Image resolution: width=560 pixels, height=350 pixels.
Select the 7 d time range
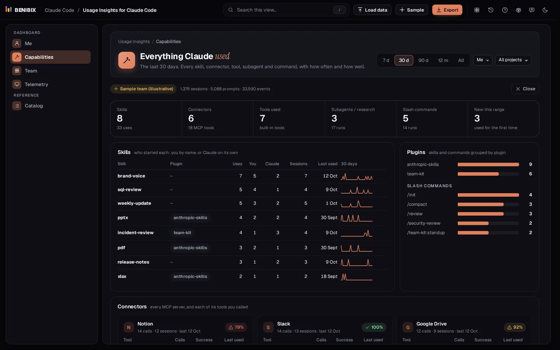pos(386,60)
